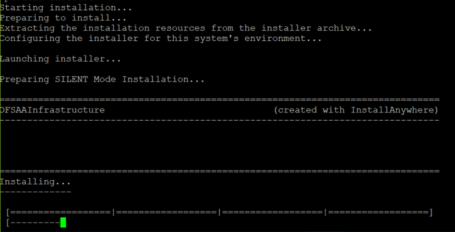Click '(created with InstallAnywhere)' text
The height and width of the screenshot is (232, 455).
point(356,110)
